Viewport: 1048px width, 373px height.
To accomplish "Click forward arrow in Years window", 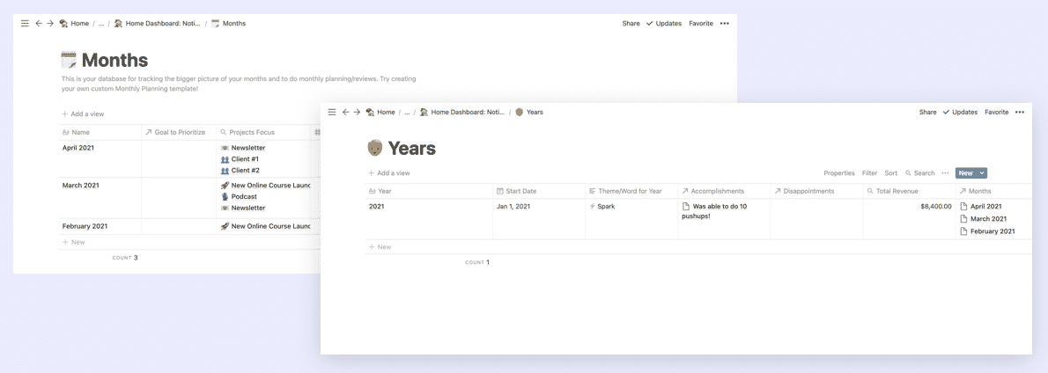I will (357, 112).
